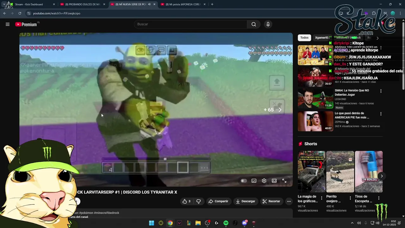405x228 pixels.
Task: Focus the Buscar search field
Action: [190, 24]
